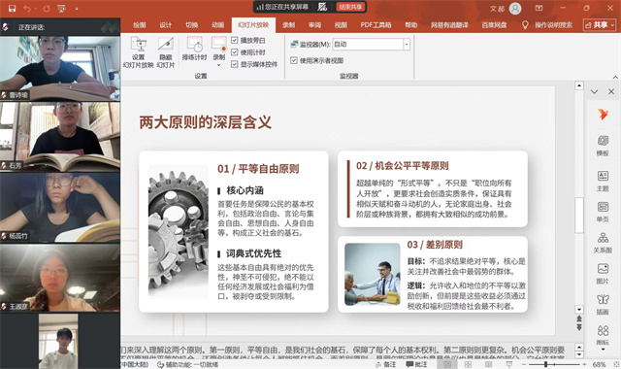Collapse the ribbon with the chevron
This screenshot has width=621, height=369.
pyautogui.click(x=615, y=77)
